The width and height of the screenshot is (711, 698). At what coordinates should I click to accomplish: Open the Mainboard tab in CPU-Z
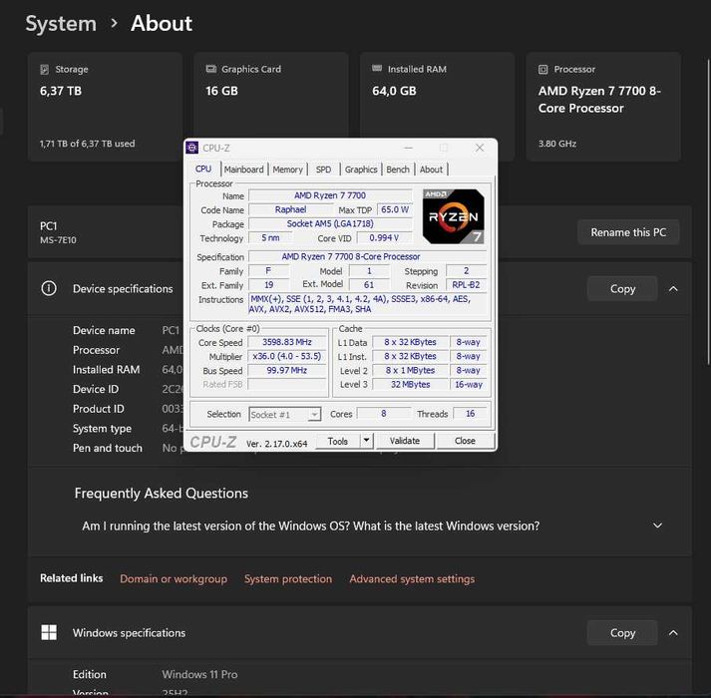pos(244,170)
